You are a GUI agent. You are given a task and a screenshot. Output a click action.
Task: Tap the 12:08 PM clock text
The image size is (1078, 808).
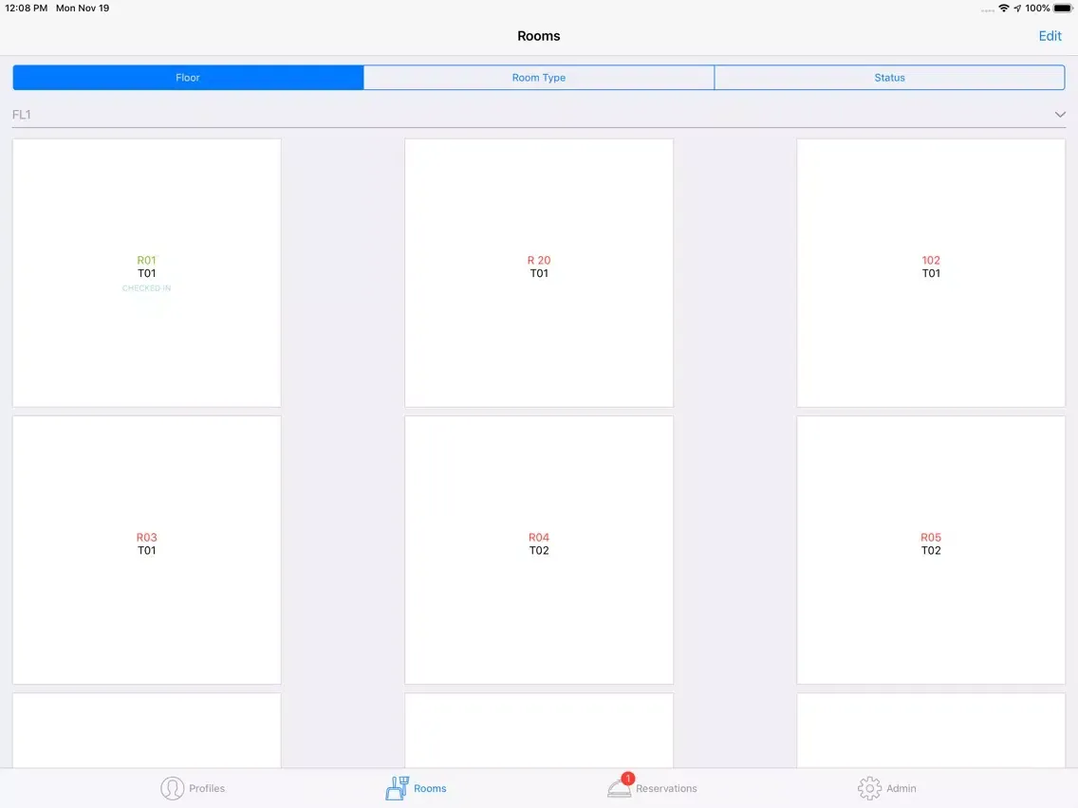click(27, 9)
